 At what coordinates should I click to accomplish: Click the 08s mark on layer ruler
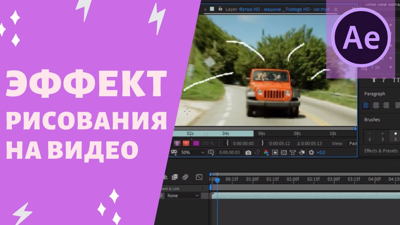point(297,133)
